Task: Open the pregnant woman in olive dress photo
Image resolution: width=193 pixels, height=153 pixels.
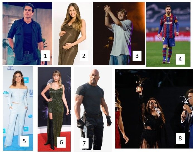Action: (x=72, y=34)
